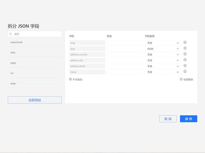Viewport: 205px width, 153px height.
Task: Click the name field name box
Action: pyautogui.click(x=87, y=72)
